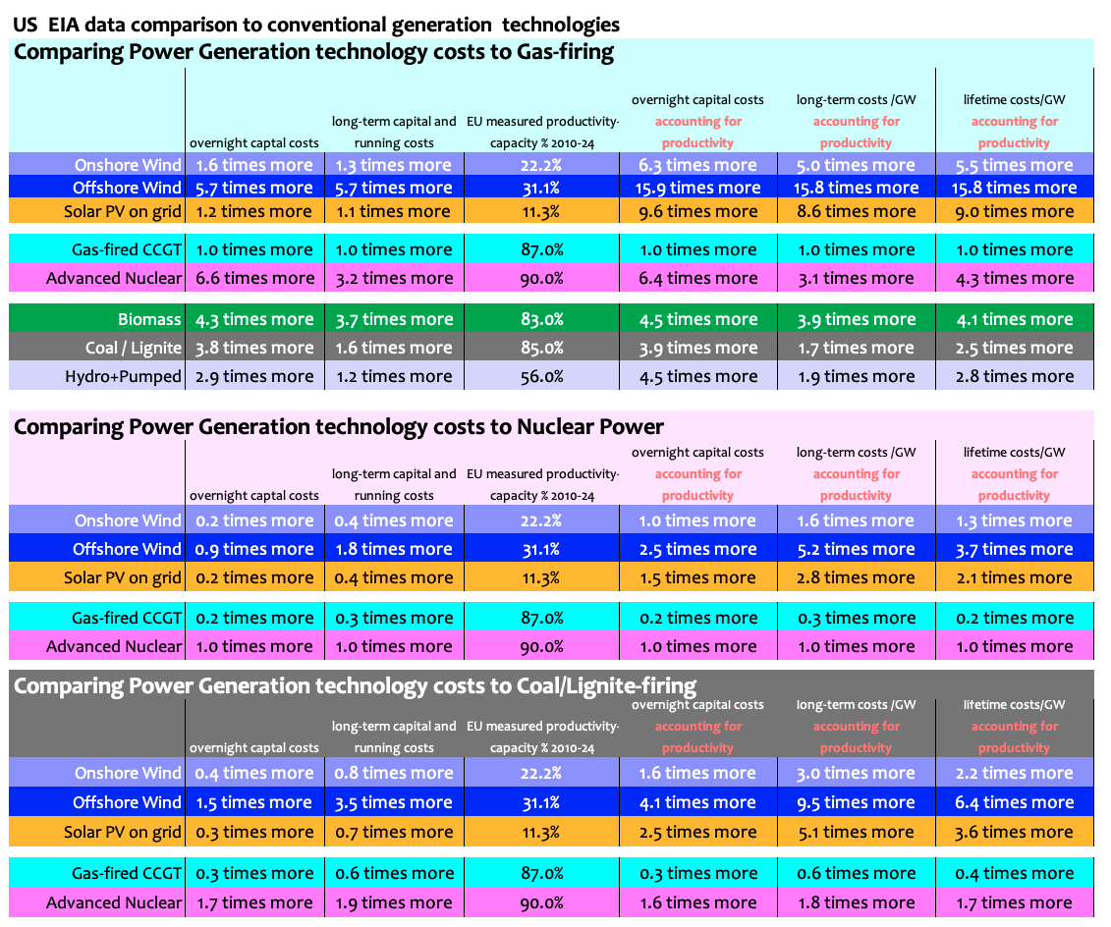The image size is (1111, 927).
Task: Click the 6.6 times more Advanced Nuclear cell
Action: coord(253,278)
